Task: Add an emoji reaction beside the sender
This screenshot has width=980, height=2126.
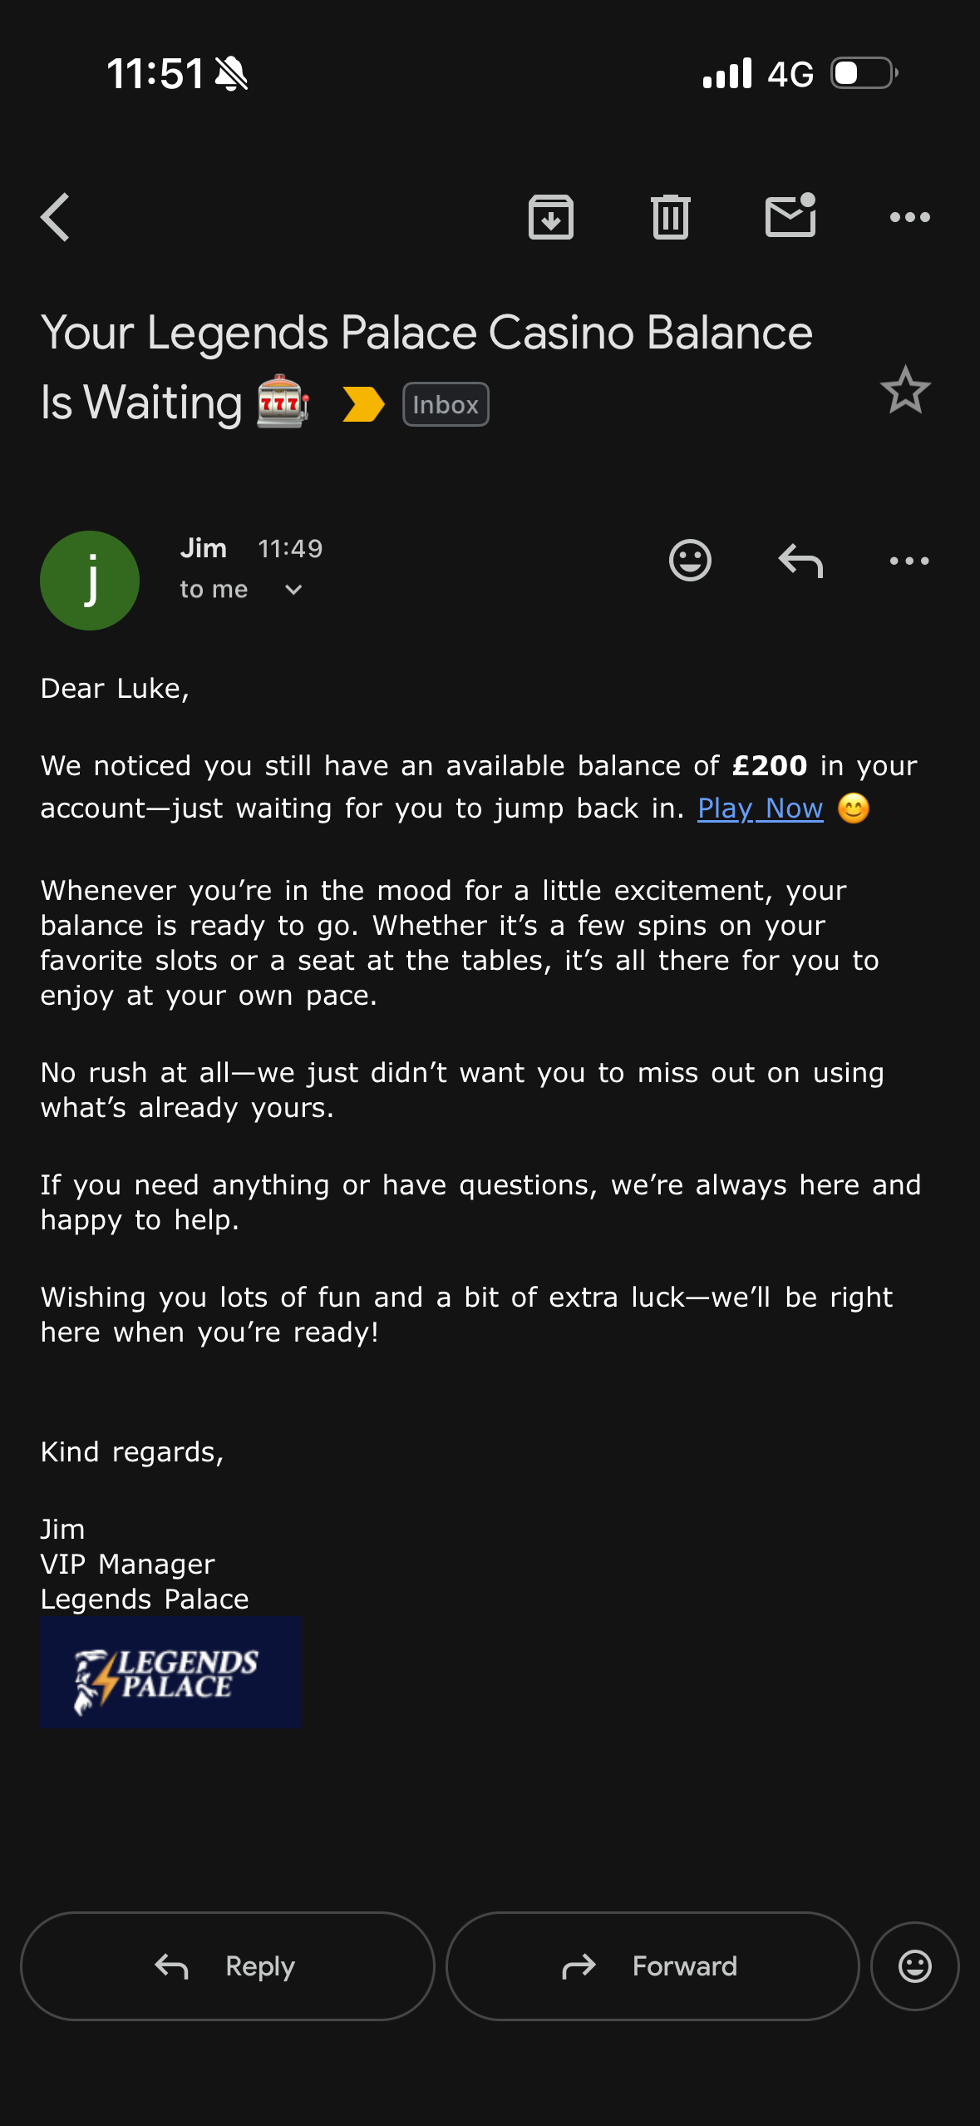Action: click(690, 560)
